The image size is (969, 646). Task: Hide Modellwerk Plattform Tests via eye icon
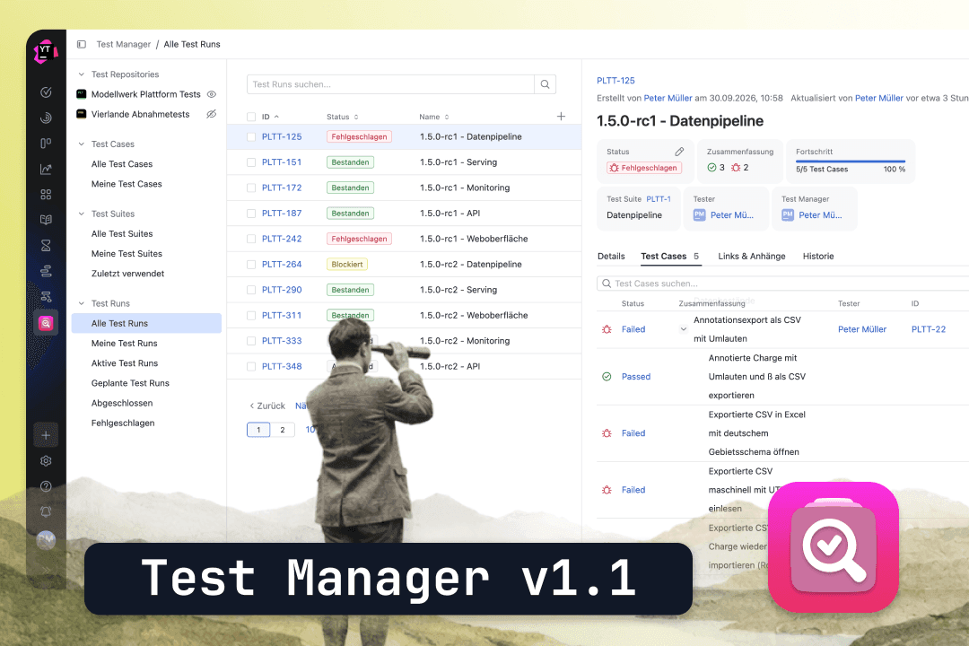[212, 94]
